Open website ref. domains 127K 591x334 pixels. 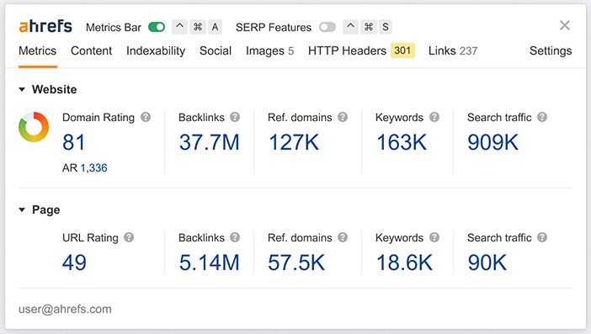point(294,142)
